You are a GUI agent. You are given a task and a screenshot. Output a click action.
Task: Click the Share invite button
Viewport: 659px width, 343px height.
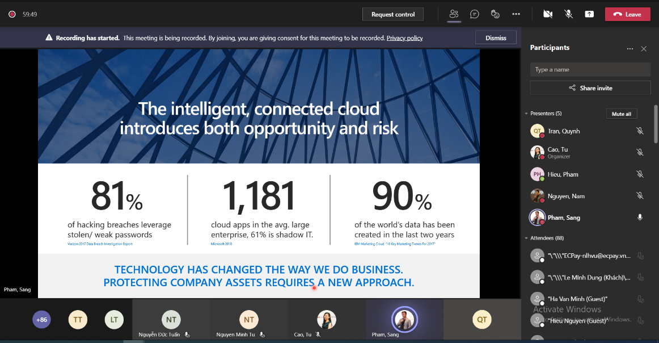point(590,88)
